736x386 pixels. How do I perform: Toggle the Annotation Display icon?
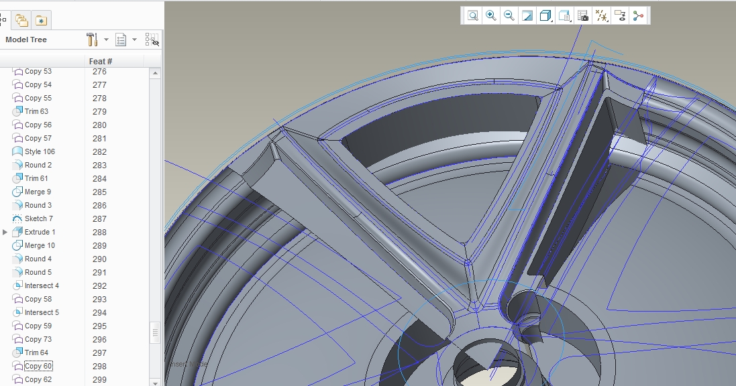[x=620, y=15]
